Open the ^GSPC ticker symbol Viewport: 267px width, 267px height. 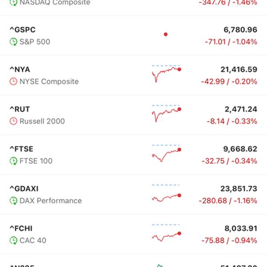pos(22,30)
